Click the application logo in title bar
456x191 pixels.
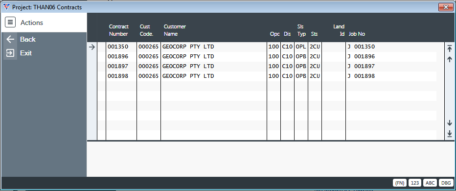6,7
